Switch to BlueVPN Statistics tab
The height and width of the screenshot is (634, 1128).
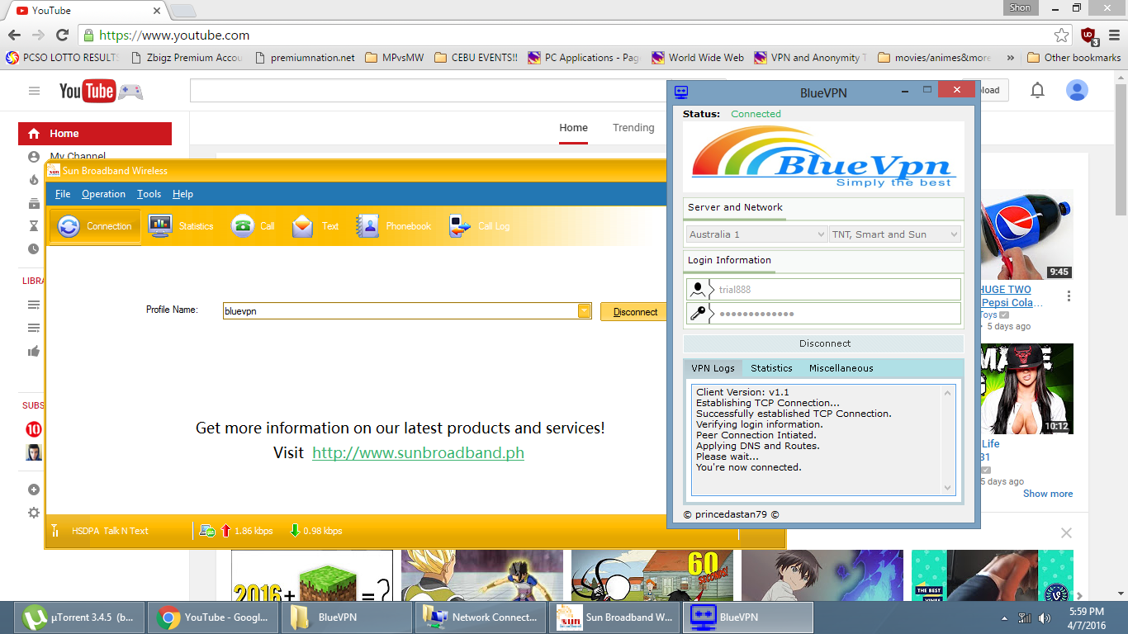pyautogui.click(x=771, y=368)
